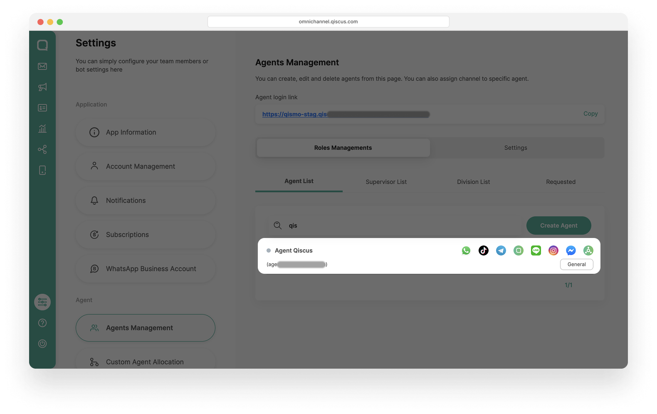The width and height of the screenshot is (657, 414).
Task: Click the Messenger channel icon for Agent Qiscus
Action: (x=571, y=250)
